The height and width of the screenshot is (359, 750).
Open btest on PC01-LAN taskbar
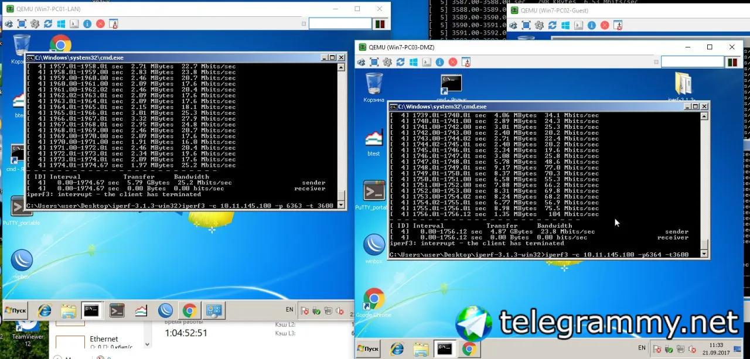[141, 310]
